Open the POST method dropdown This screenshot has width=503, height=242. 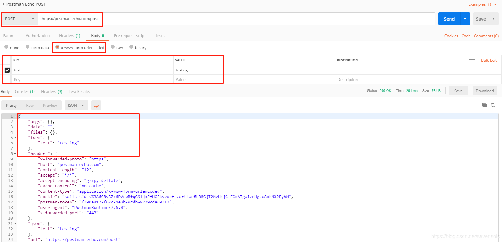tap(20, 19)
